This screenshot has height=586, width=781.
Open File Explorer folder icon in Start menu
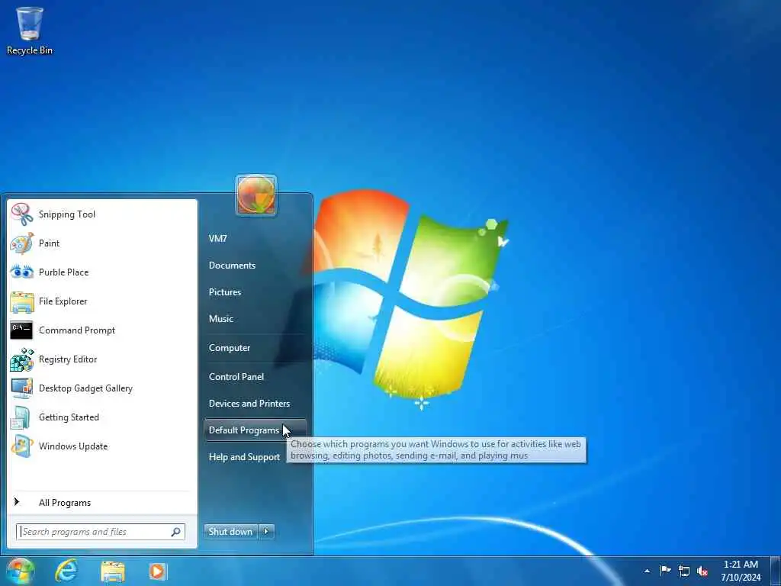pos(22,301)
